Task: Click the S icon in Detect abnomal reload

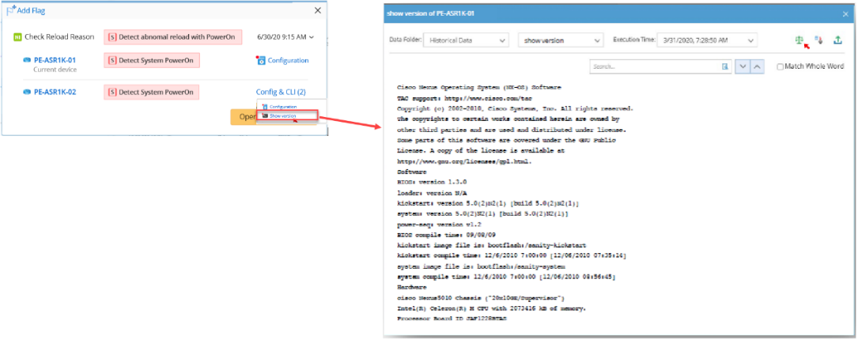Action: pos(112,37)
